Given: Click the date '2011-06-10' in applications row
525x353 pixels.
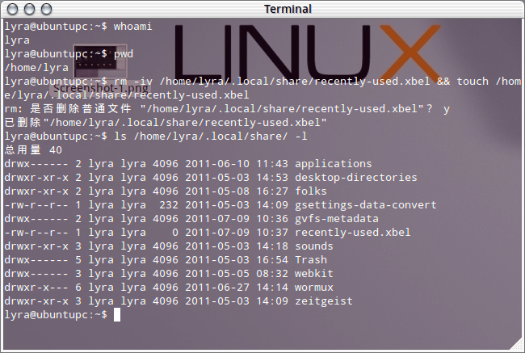Looking at the screenshot, I should pyautogui.click(x=217, y=164).
